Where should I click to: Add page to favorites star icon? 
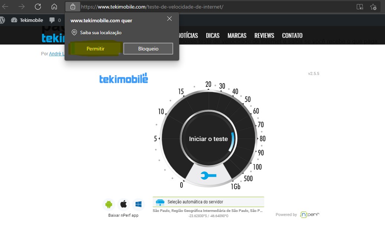373,7
